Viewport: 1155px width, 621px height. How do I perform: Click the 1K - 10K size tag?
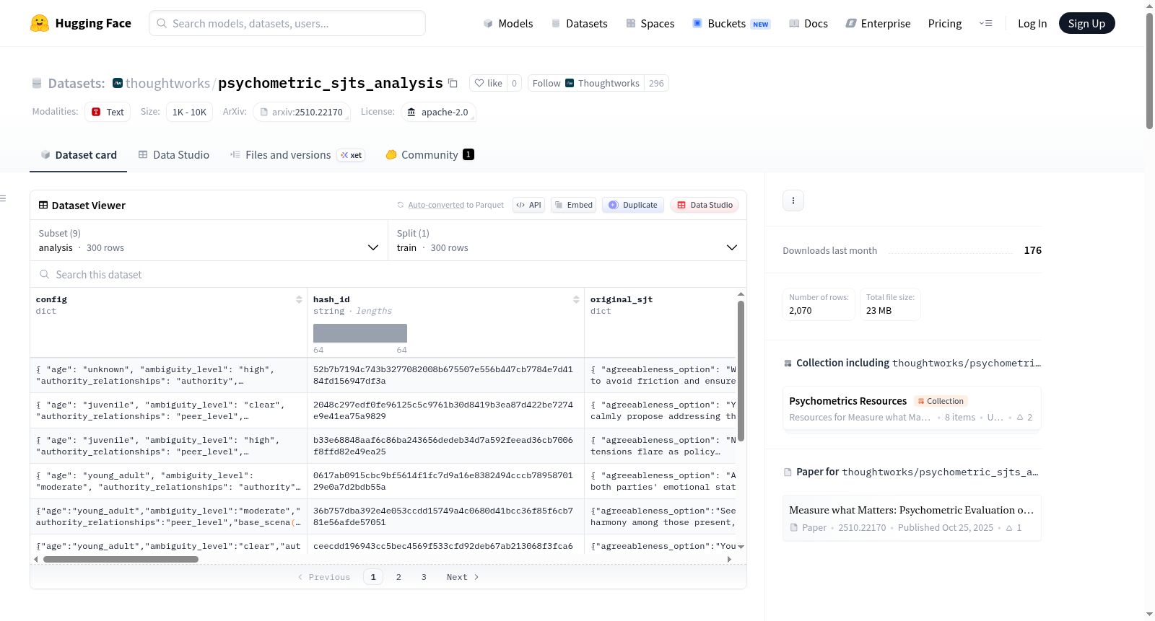point(189,113)
